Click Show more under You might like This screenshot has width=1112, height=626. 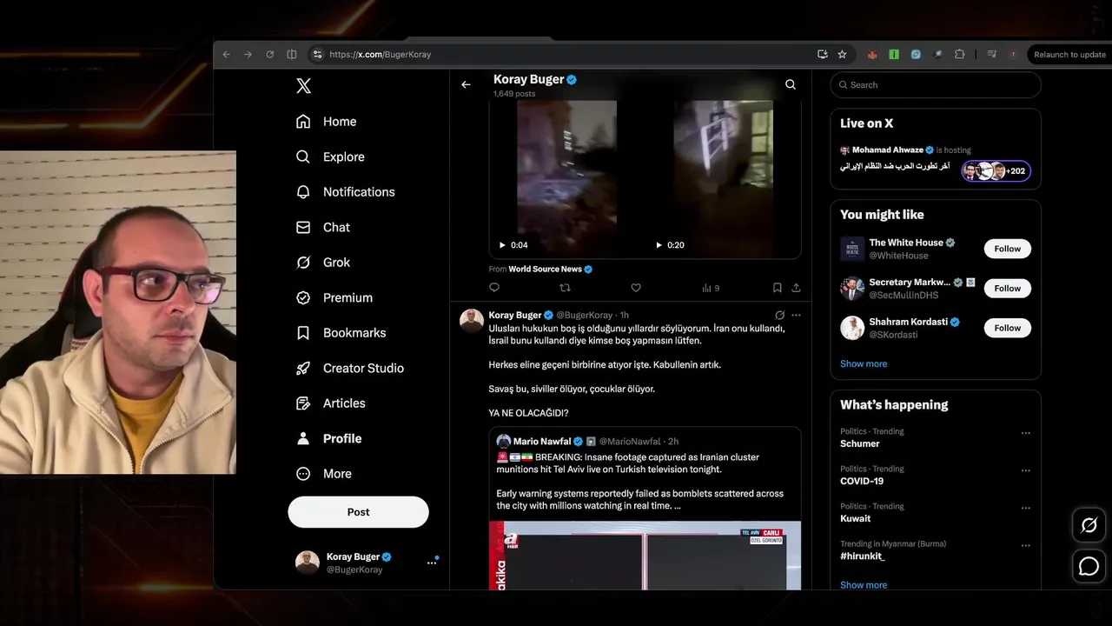coord(864,364)
